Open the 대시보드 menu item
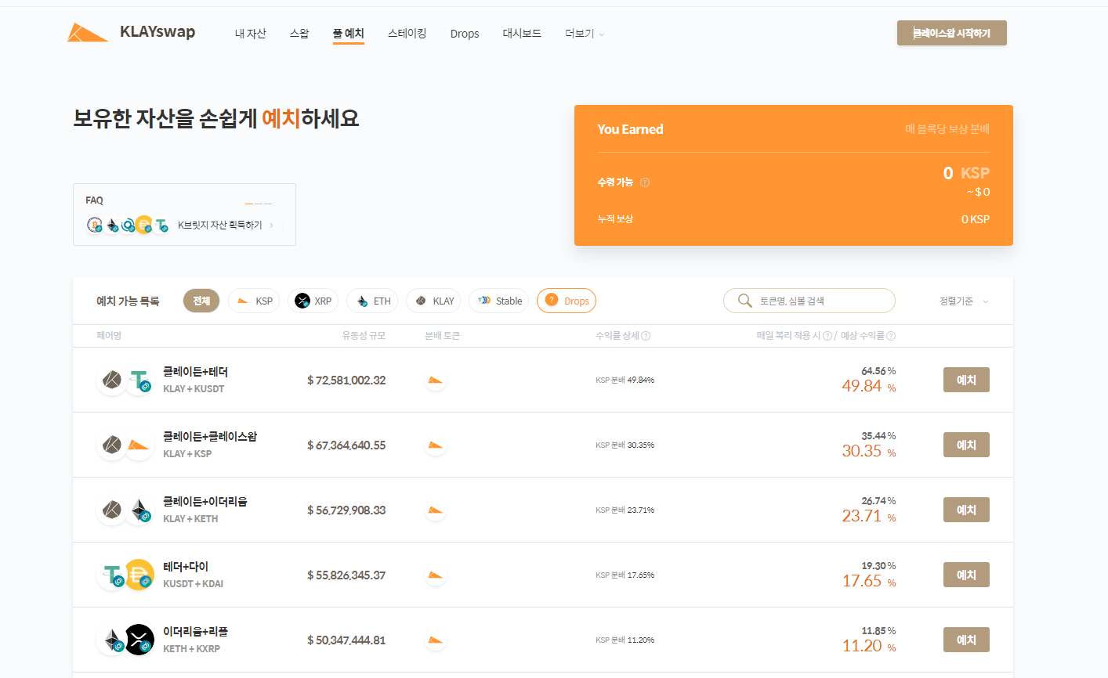Image resolution: width=1108 pixels, height=678 pixels. tap(522, 34)
